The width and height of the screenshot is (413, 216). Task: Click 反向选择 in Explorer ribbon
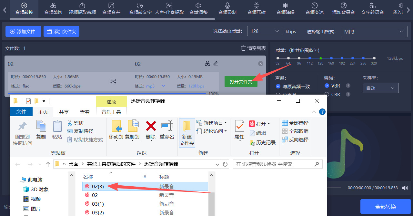click(x=295, y=139)
